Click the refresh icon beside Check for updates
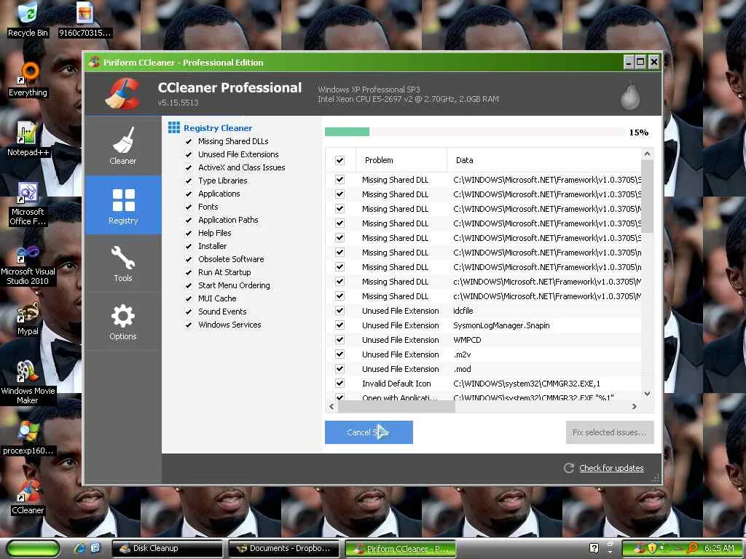This screenshot has height=559, width=746. [568, 468]
